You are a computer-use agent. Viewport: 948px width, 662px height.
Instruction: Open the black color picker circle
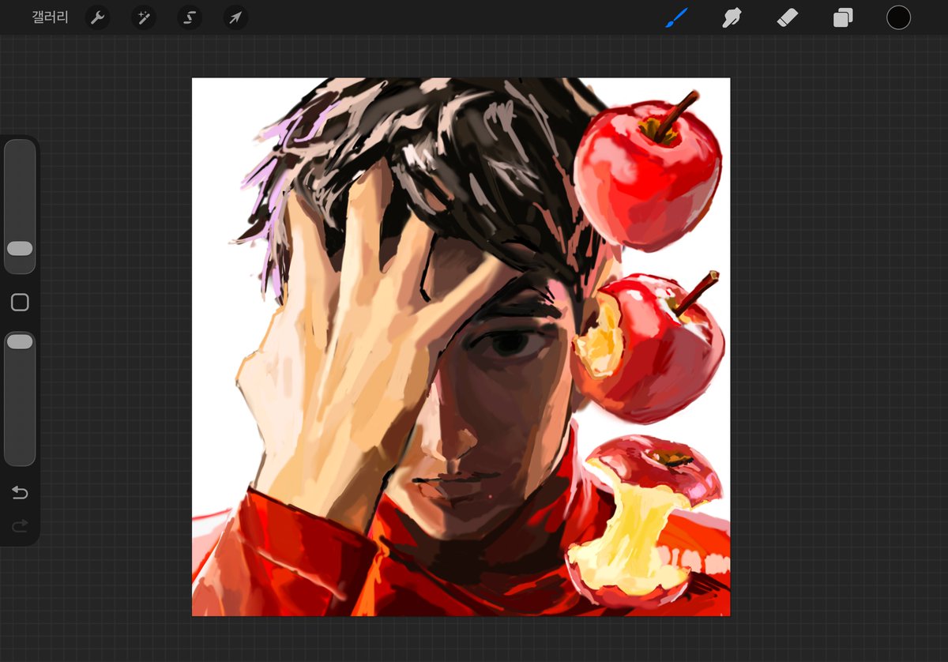(898, 17)
